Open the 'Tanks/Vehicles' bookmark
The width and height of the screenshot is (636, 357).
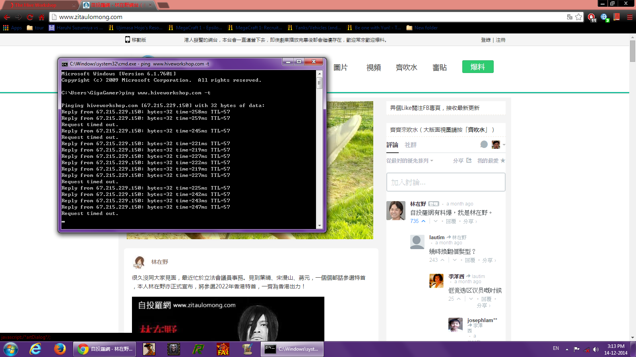click(x=314, y=28)
